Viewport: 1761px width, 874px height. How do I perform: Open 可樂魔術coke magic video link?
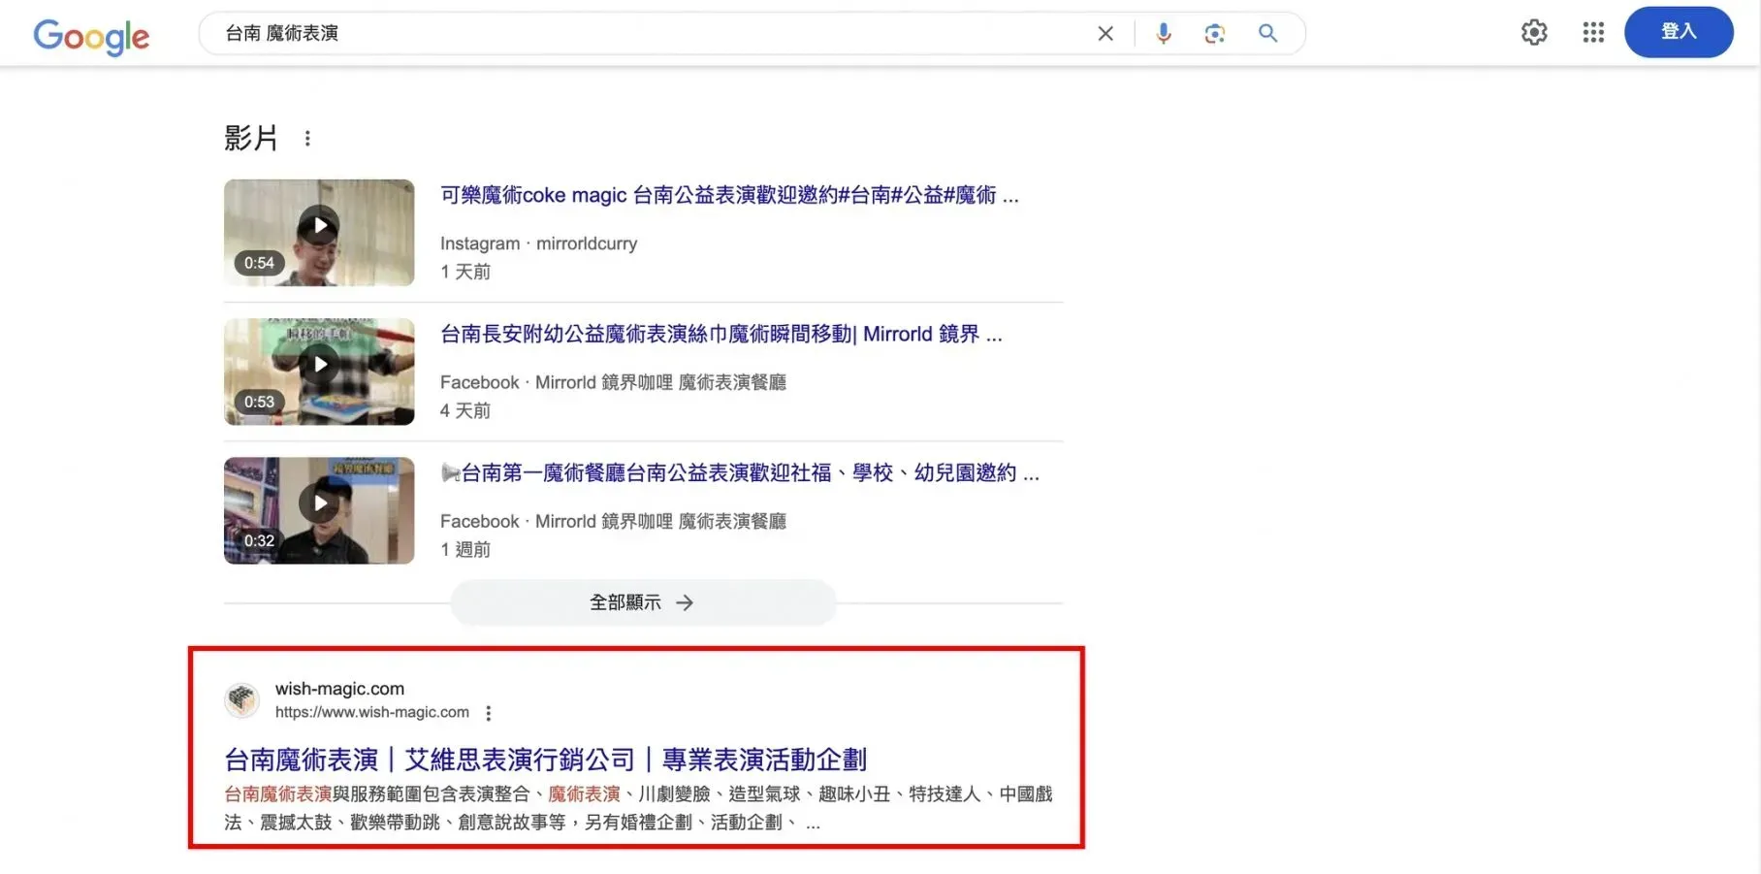tap(729, 196)
